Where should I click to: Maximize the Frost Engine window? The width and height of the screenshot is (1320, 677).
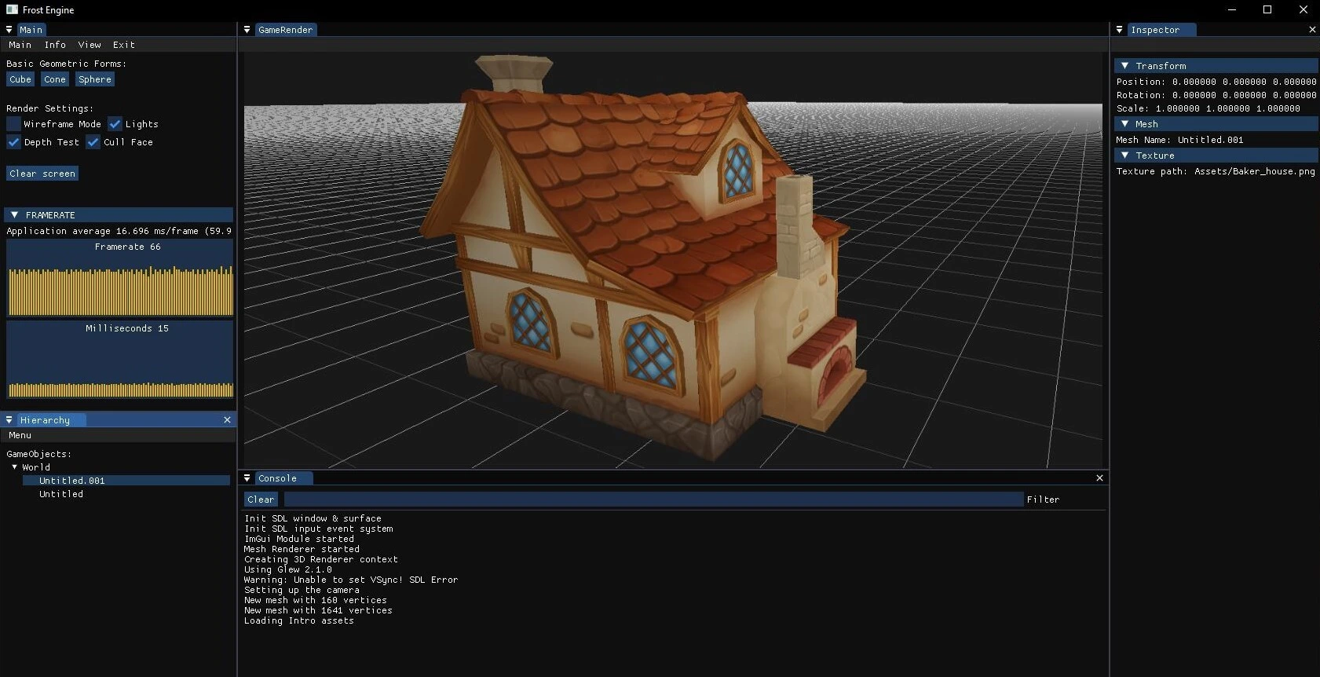click(1267, 9)
